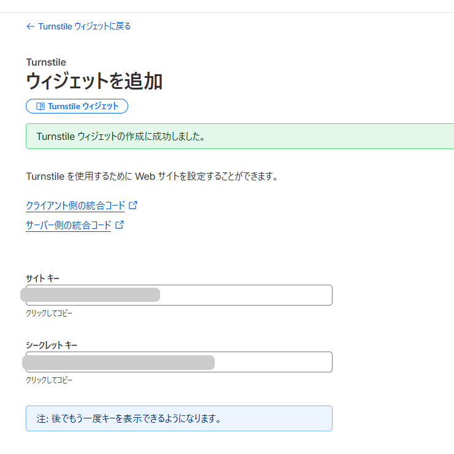Click the "サイト キー" field label

[x=42, y=279]
